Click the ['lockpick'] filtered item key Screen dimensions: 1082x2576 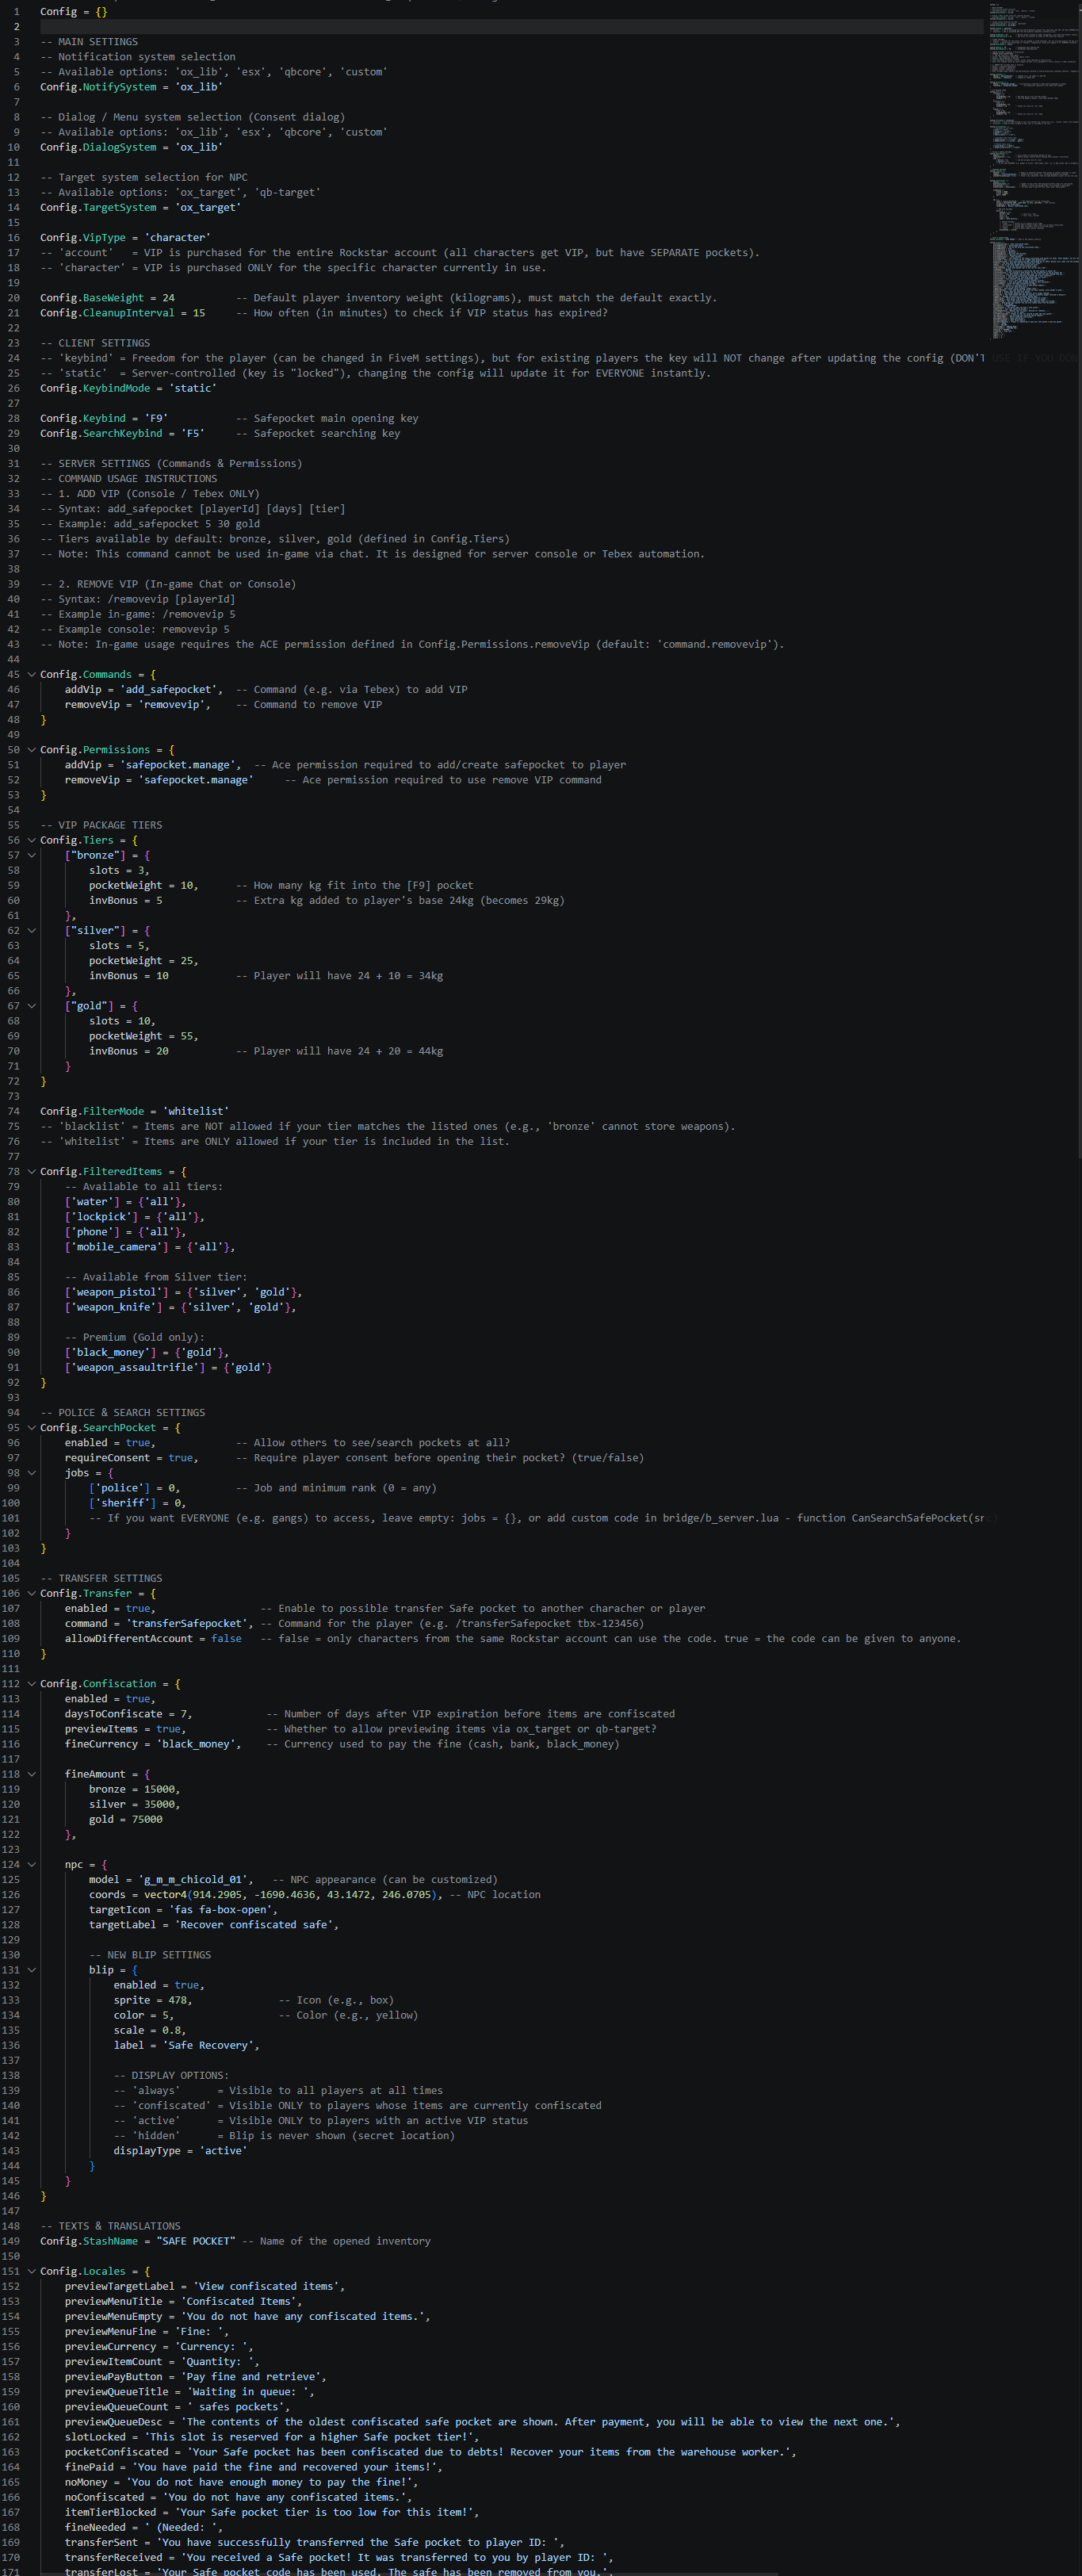point(101,1217)
